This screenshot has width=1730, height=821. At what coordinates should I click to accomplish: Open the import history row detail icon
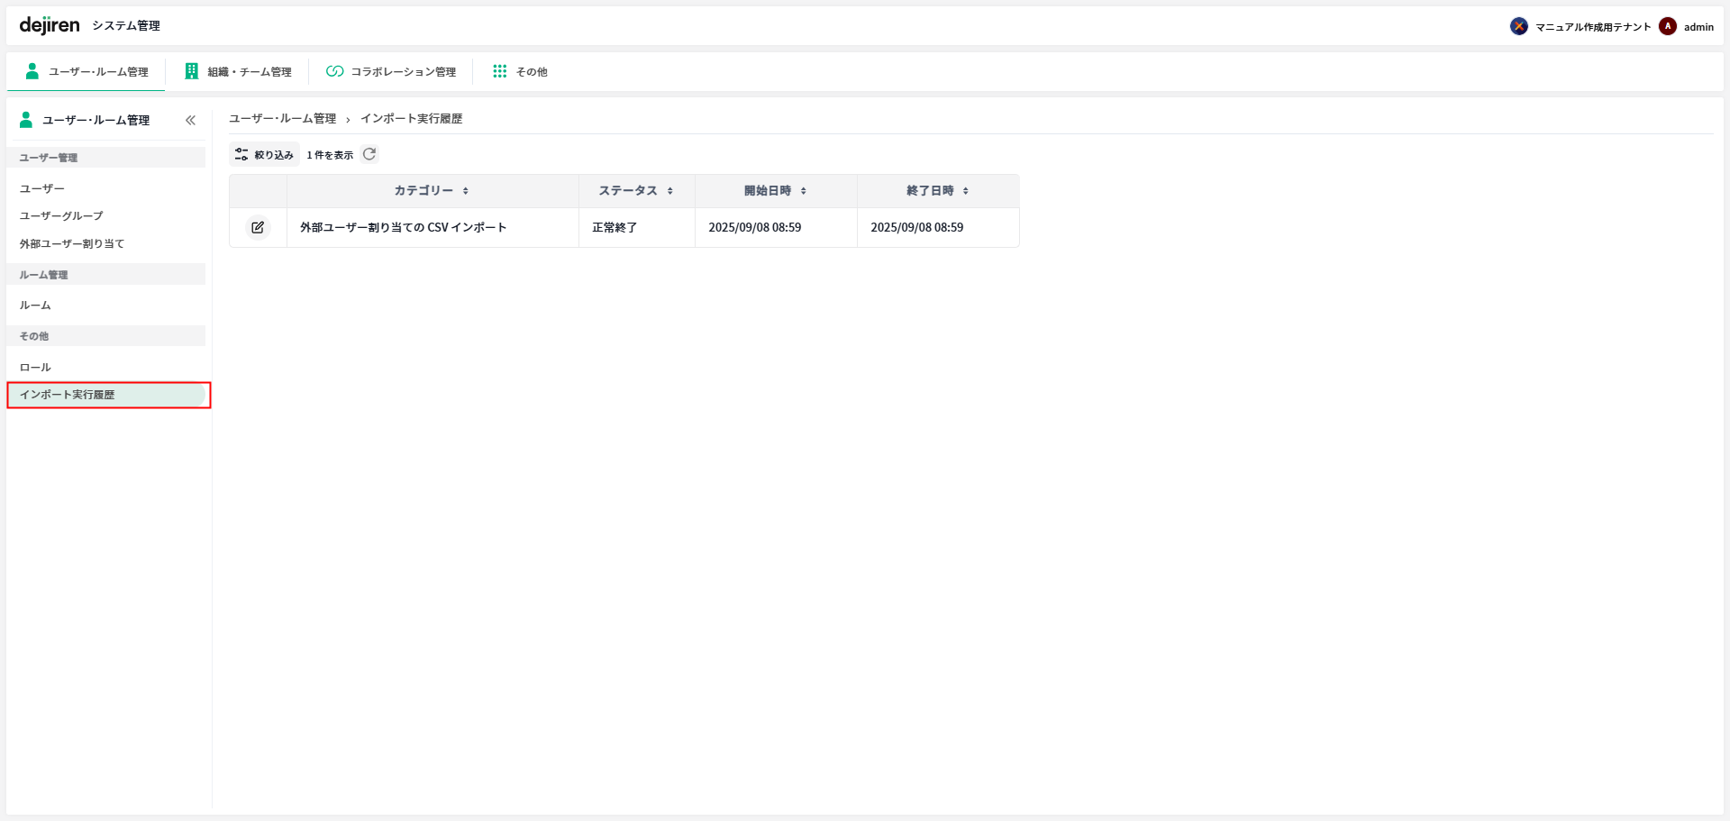tap(258, 227)
